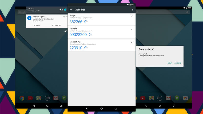
Task: Open Chrome from the left screen dock
Action: 22,98
